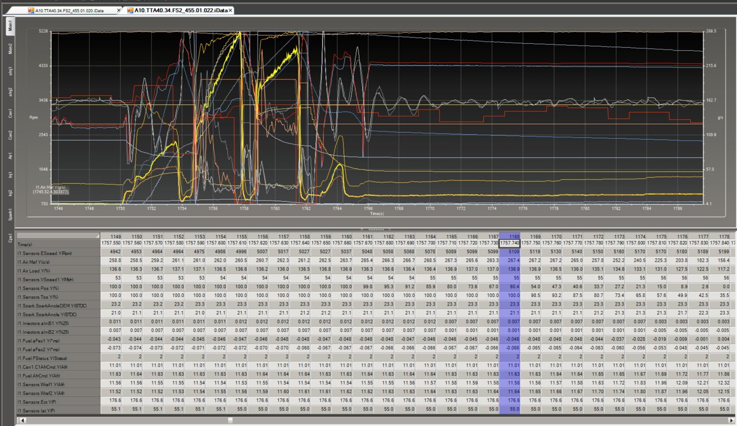
Task: Select the I1.Air.Load.Y(%) row header
Action: (x=59, y=269)
